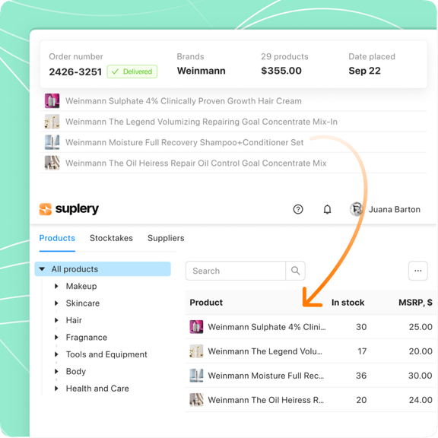Click the Delivered status badge
Screen dimensions: 438x438
tap(132, 71)
